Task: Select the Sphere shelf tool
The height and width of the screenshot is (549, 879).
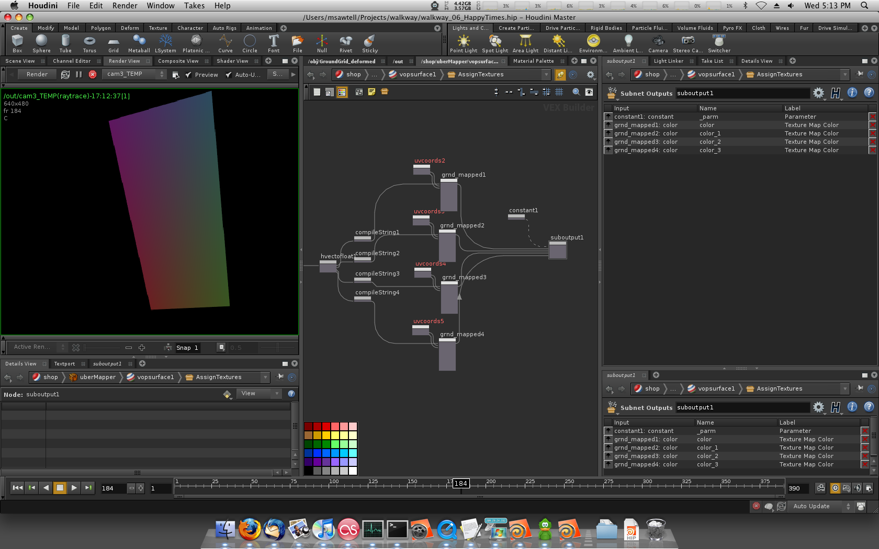Action: (41, 43)
